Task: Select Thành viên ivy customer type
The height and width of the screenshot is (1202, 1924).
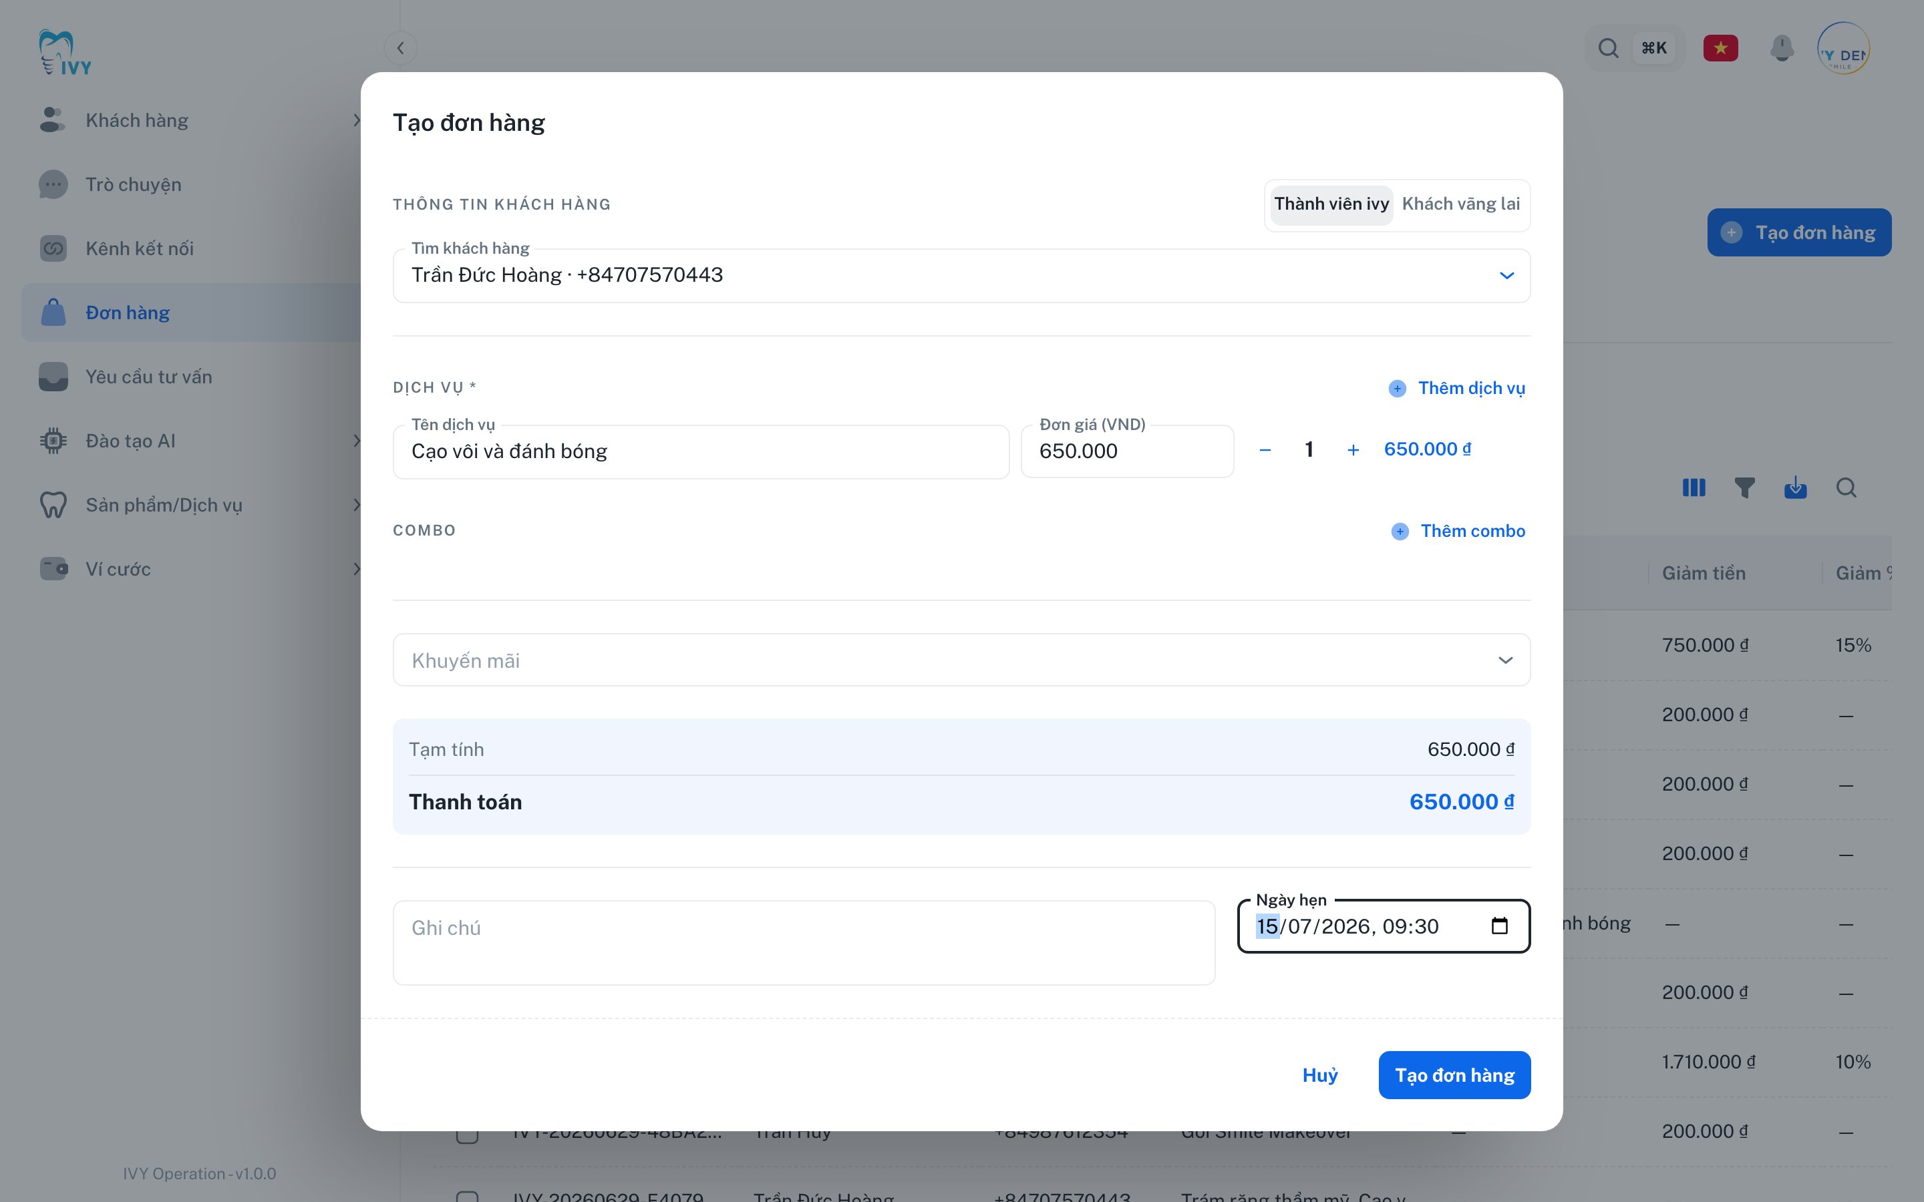Action: tap(1331, 204)
